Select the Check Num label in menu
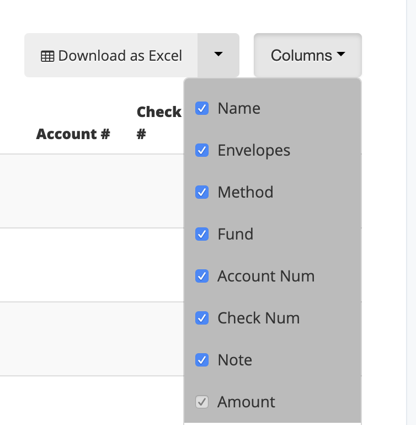This screenshot has height=425, width=416. (x=259, y=318)
